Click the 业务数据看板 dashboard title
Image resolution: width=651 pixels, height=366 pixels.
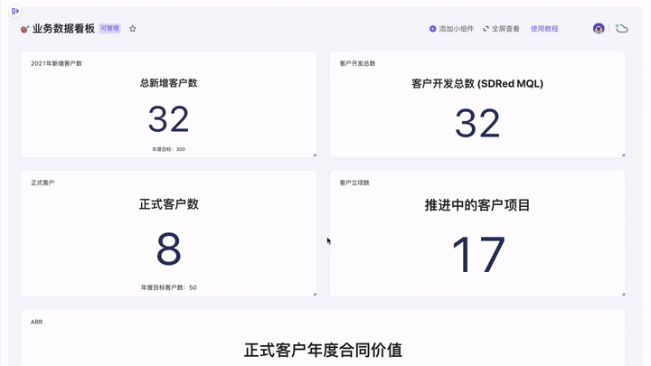63,29
